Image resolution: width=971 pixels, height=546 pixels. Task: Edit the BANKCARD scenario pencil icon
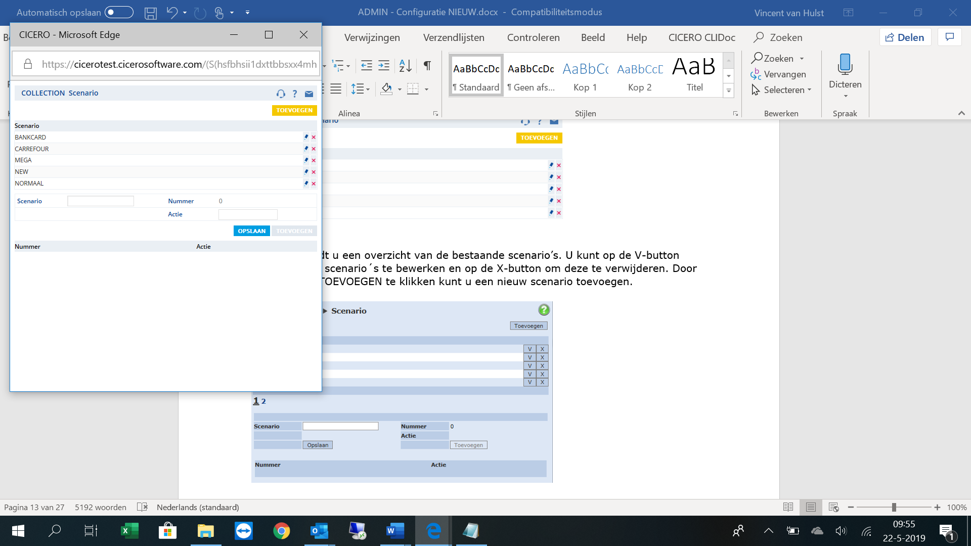pyautogui.click(x=306, y=137)
